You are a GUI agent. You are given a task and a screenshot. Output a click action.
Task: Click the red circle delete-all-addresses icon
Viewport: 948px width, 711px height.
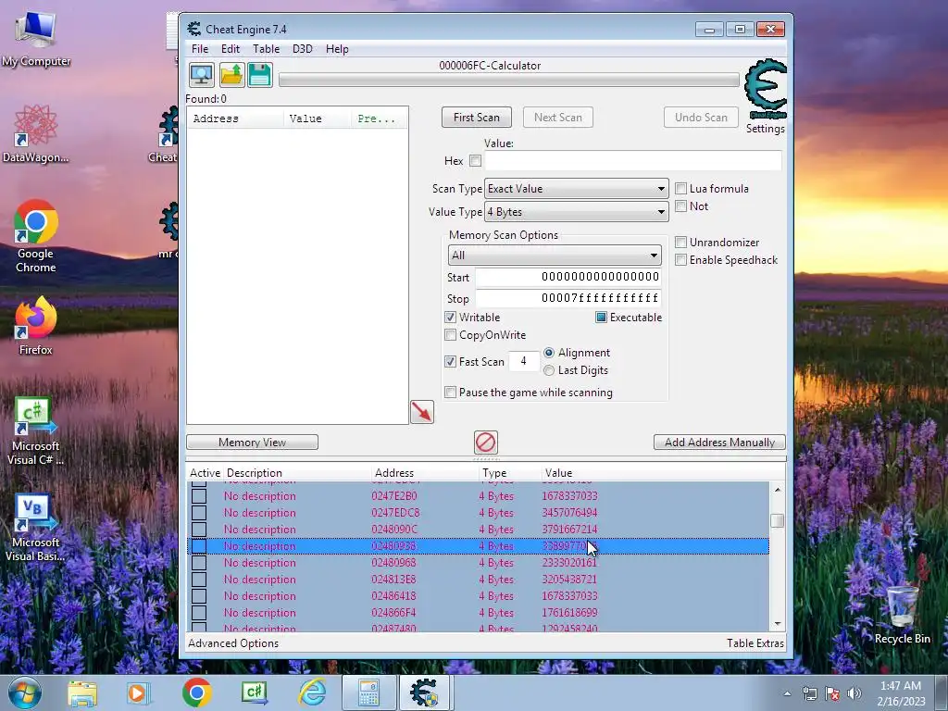coord(485,442)
